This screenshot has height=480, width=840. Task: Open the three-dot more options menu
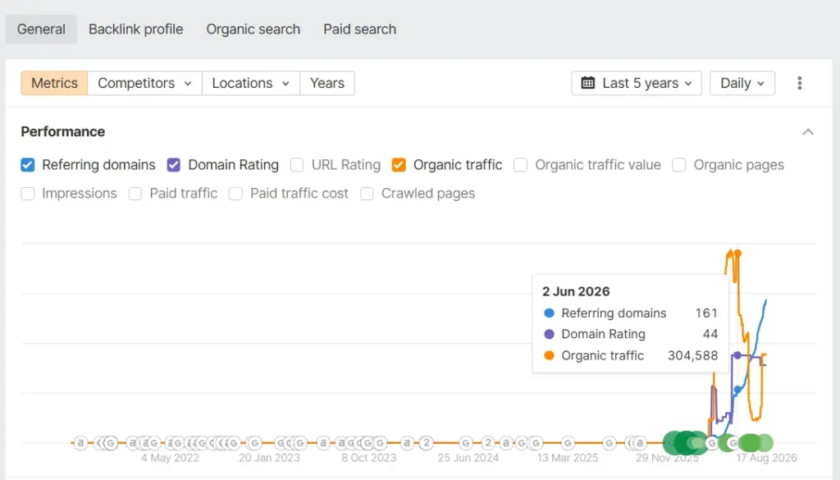pos(799,83)
